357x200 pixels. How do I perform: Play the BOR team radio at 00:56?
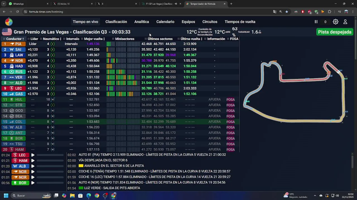[33, 183]
